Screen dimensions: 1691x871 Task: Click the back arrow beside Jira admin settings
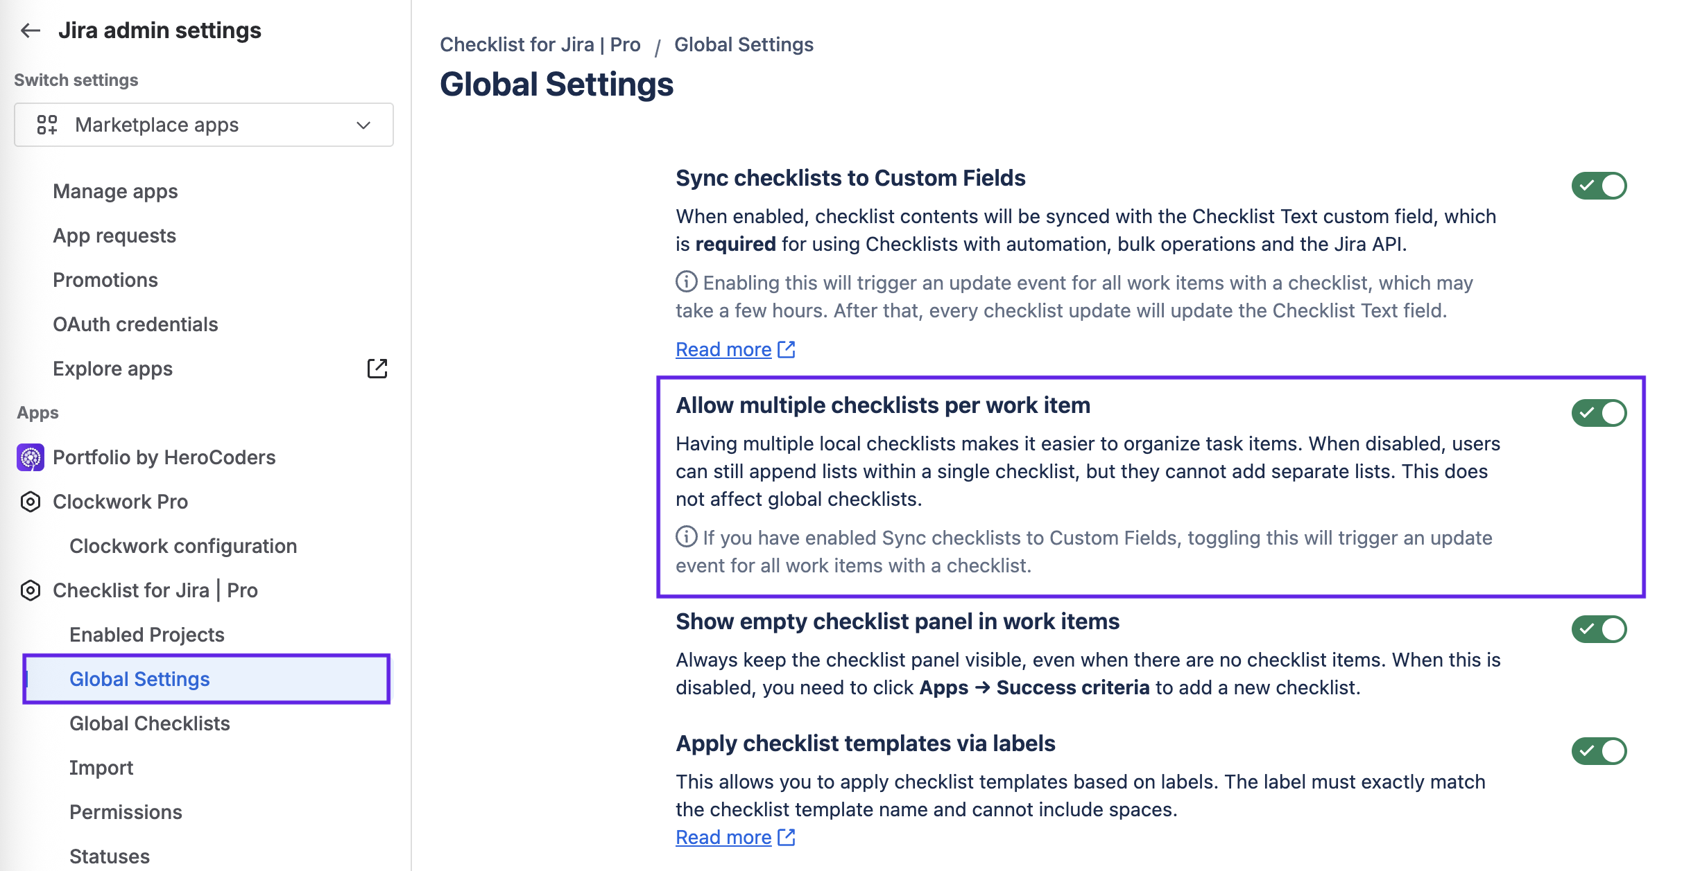31,30
